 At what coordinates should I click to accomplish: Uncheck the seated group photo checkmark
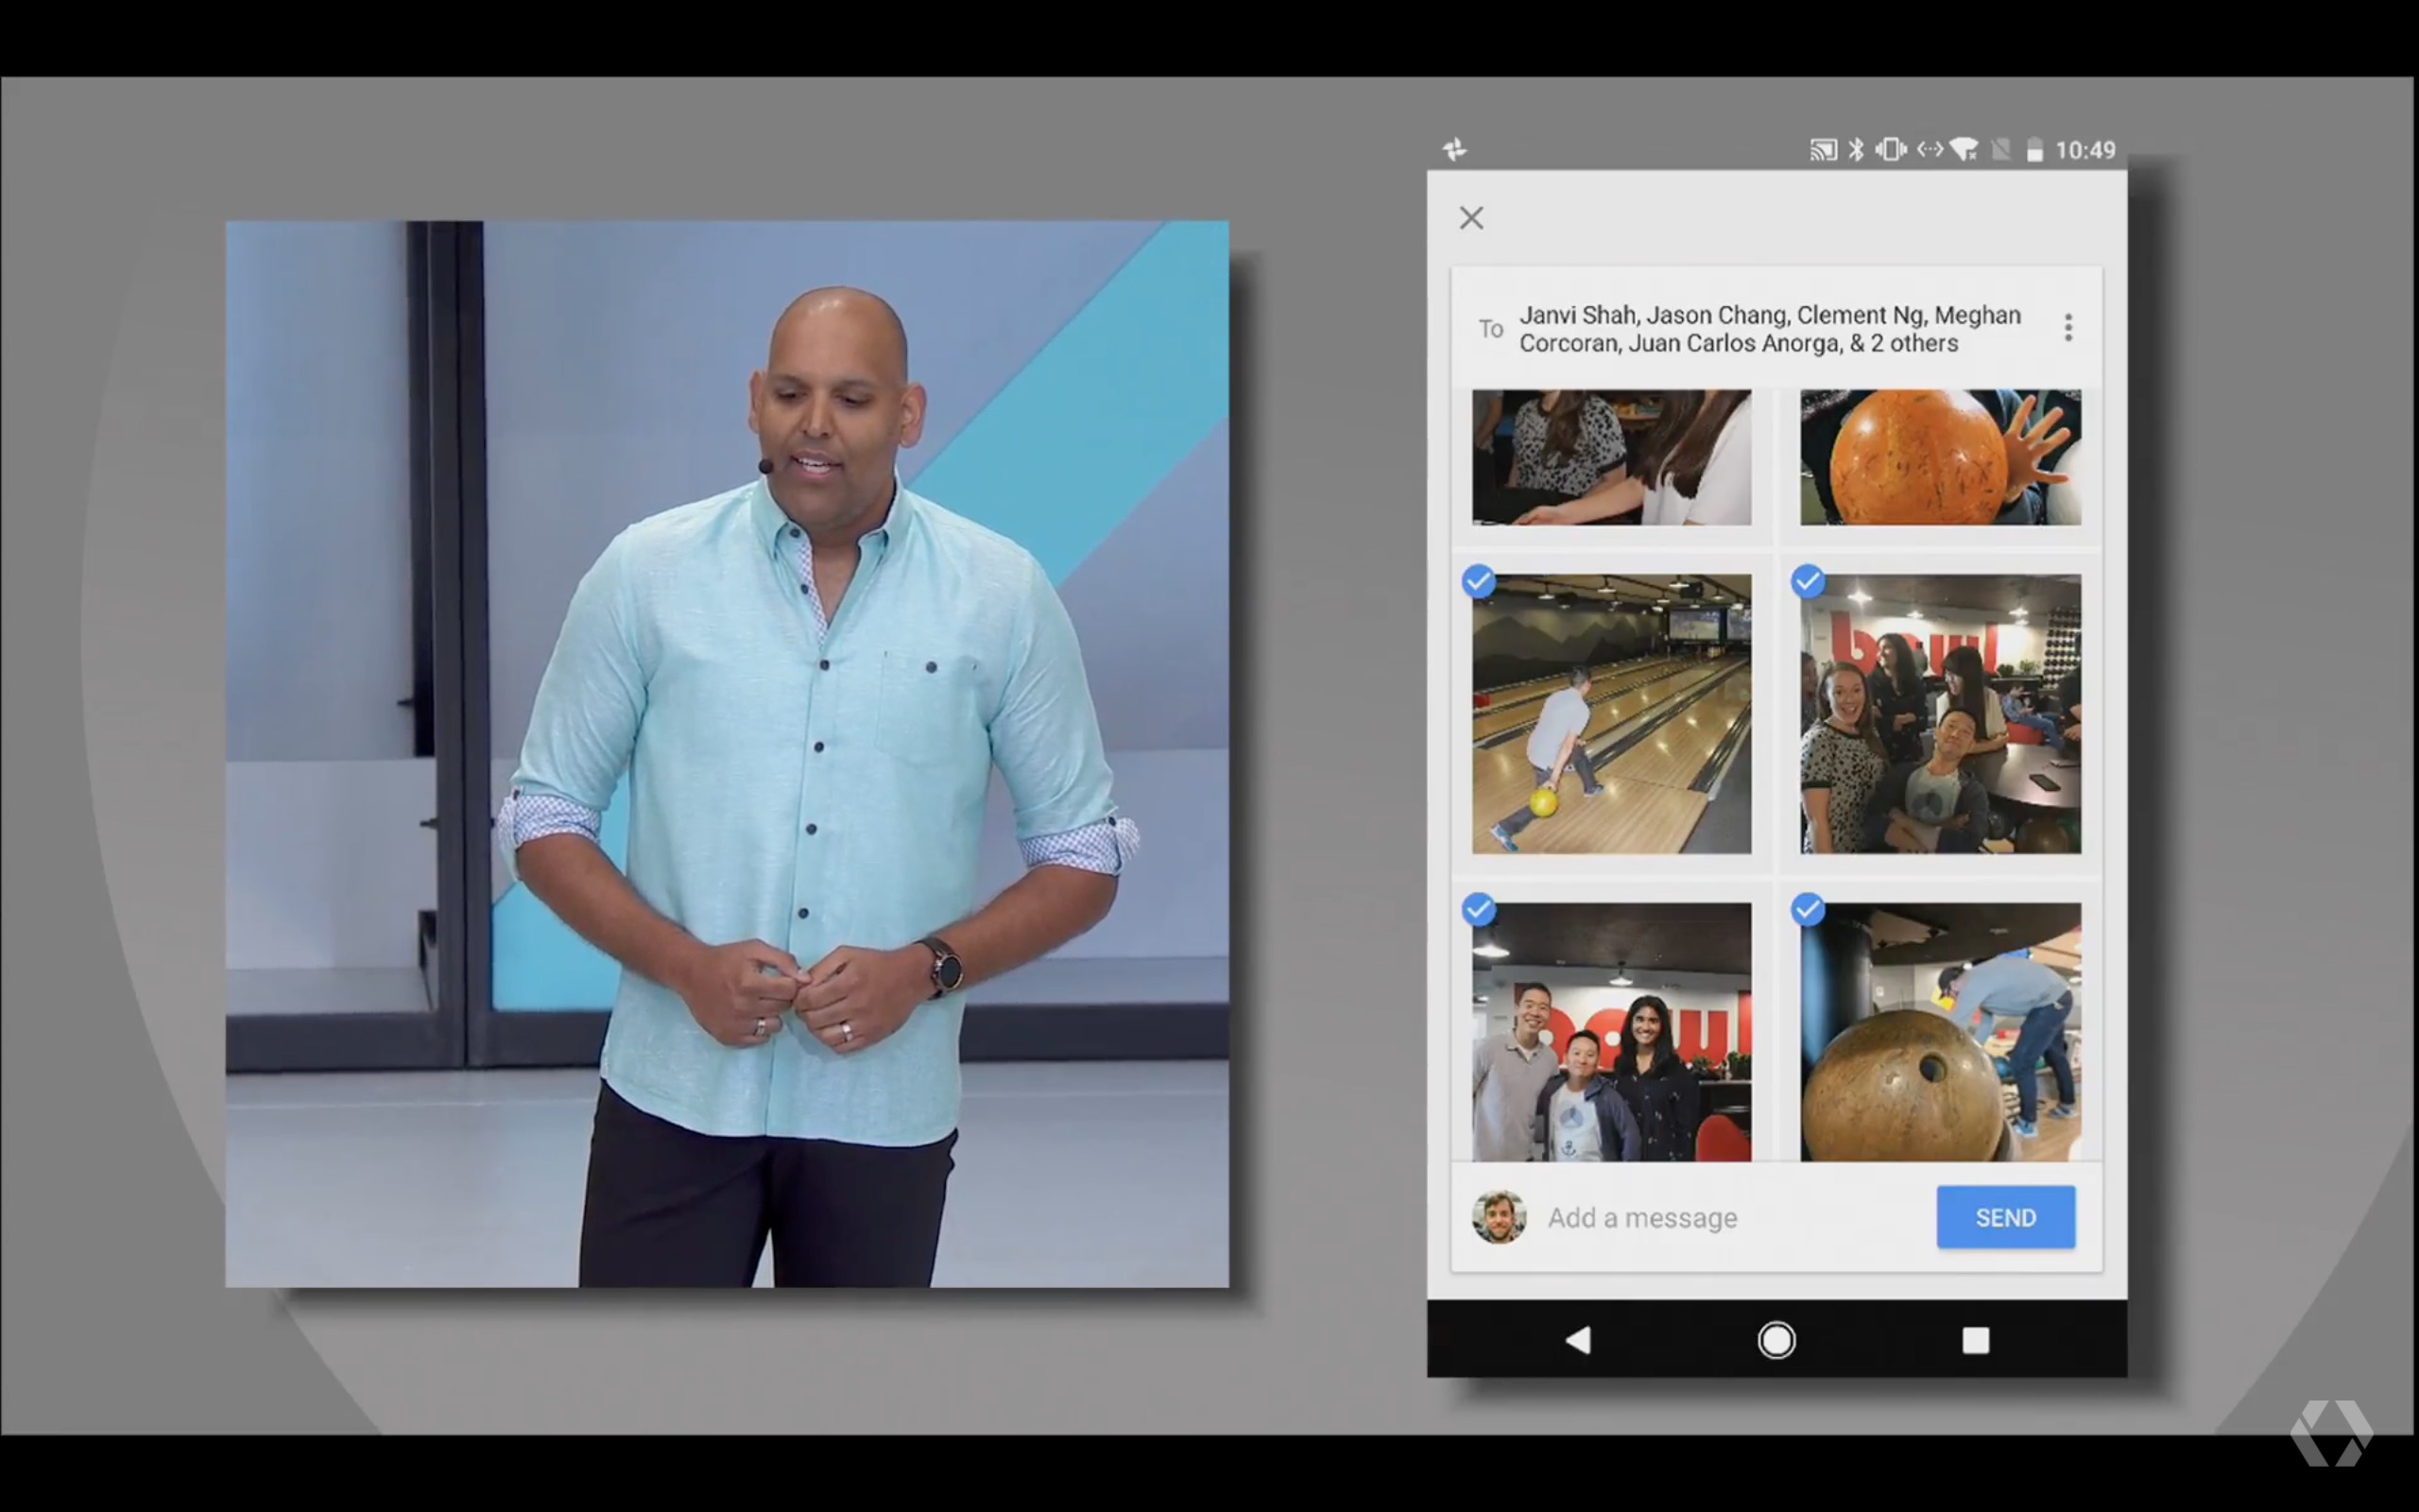(x=1808, y=582)
